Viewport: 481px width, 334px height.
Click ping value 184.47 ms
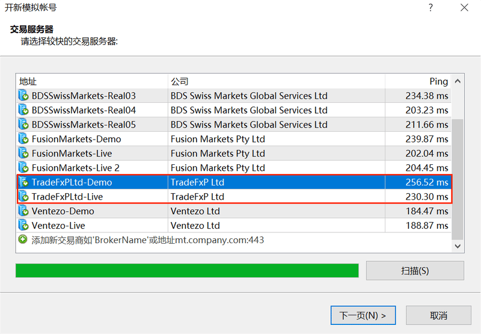tap(427, 211)
